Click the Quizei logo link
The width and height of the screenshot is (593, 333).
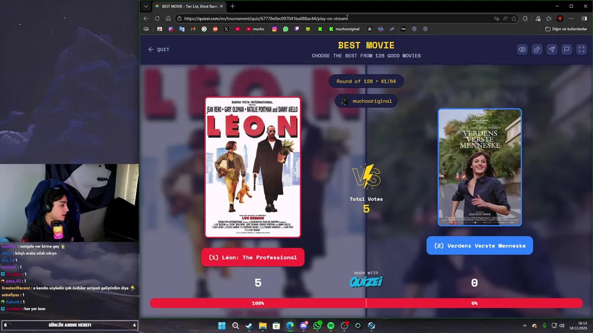coord(366,282)
